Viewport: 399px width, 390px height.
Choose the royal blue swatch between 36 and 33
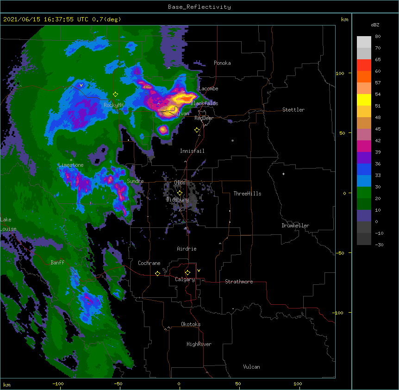[364, 169]
